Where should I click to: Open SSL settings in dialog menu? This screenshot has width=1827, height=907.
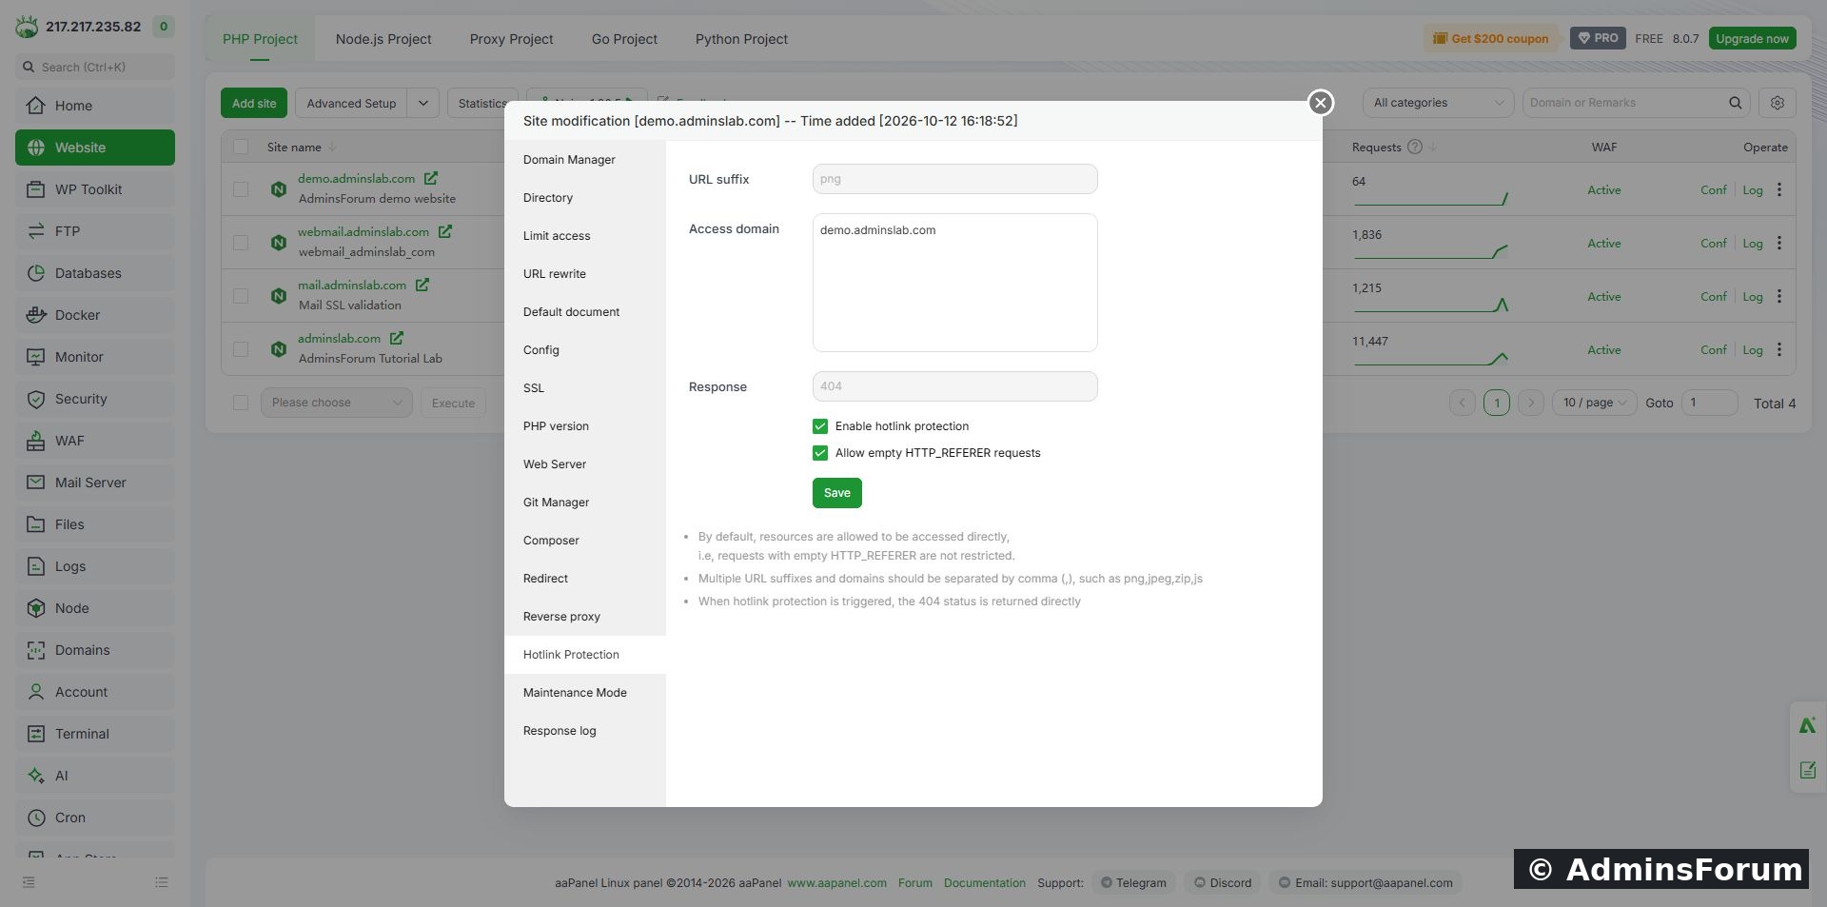tap(585, 388)
